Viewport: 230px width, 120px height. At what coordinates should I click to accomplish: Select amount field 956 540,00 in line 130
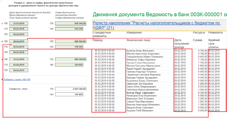[x=71, y=23]
